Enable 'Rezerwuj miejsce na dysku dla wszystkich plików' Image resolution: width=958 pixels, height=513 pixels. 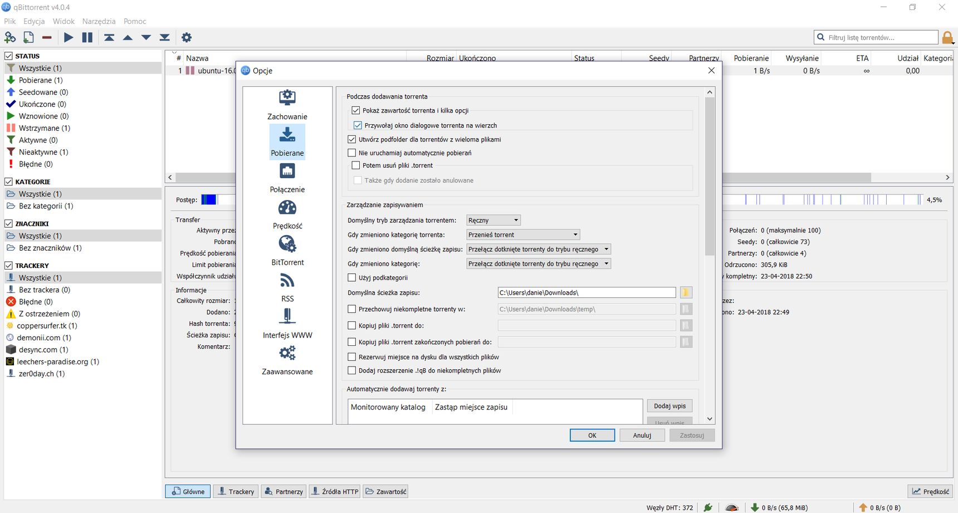[351, 357]
